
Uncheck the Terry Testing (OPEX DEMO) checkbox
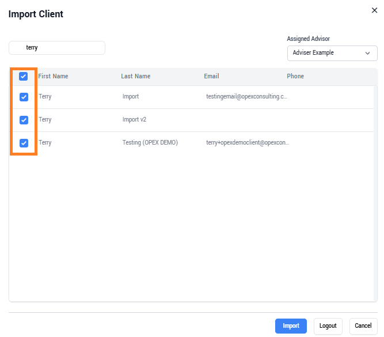point(24,143)
